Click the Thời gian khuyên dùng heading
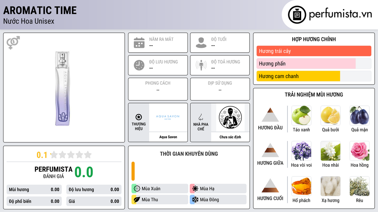This screenshot has height=212, width=378. pos(189,153)
